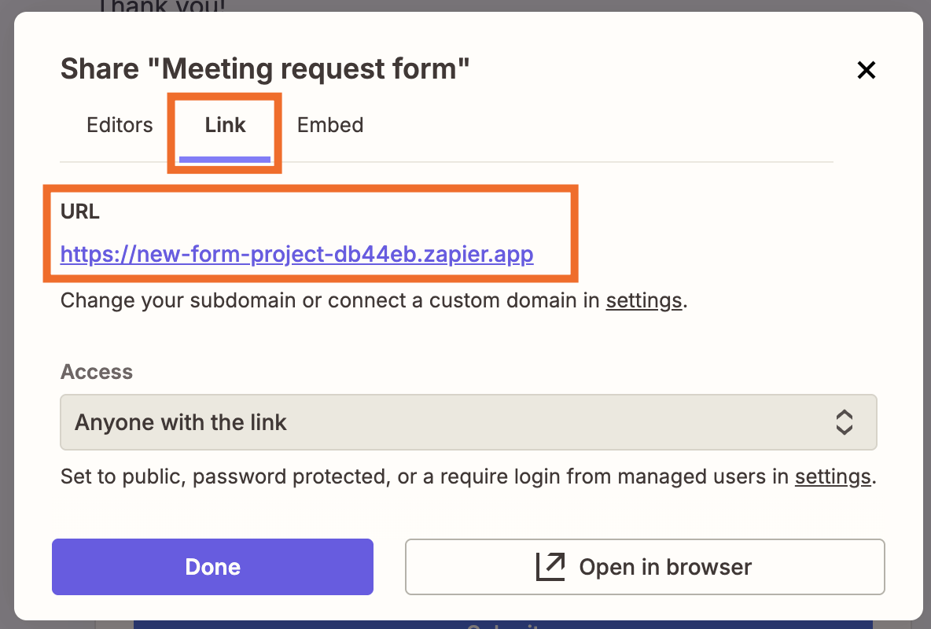
Task: Open the form URL link
Action: pos(296,254)
